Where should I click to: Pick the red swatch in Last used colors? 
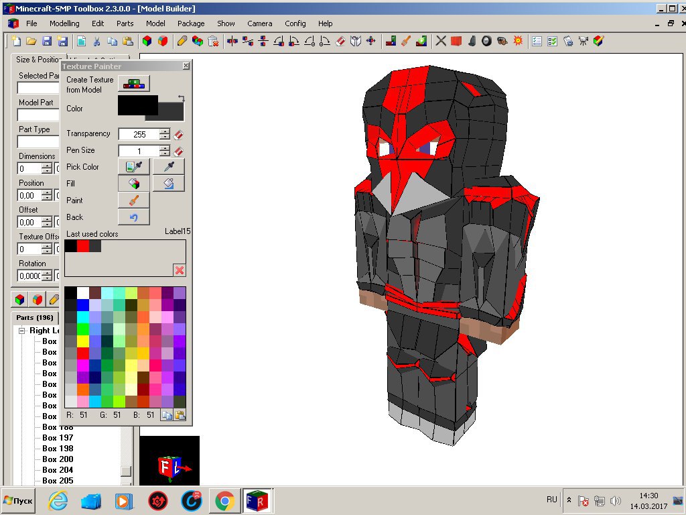click(x=82, y=246)
